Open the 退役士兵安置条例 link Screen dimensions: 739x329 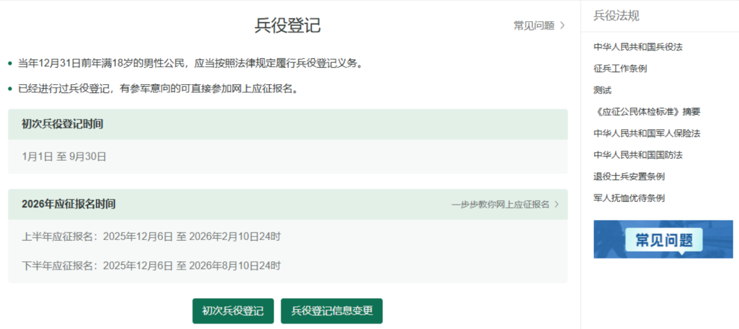tap(629, 176)
